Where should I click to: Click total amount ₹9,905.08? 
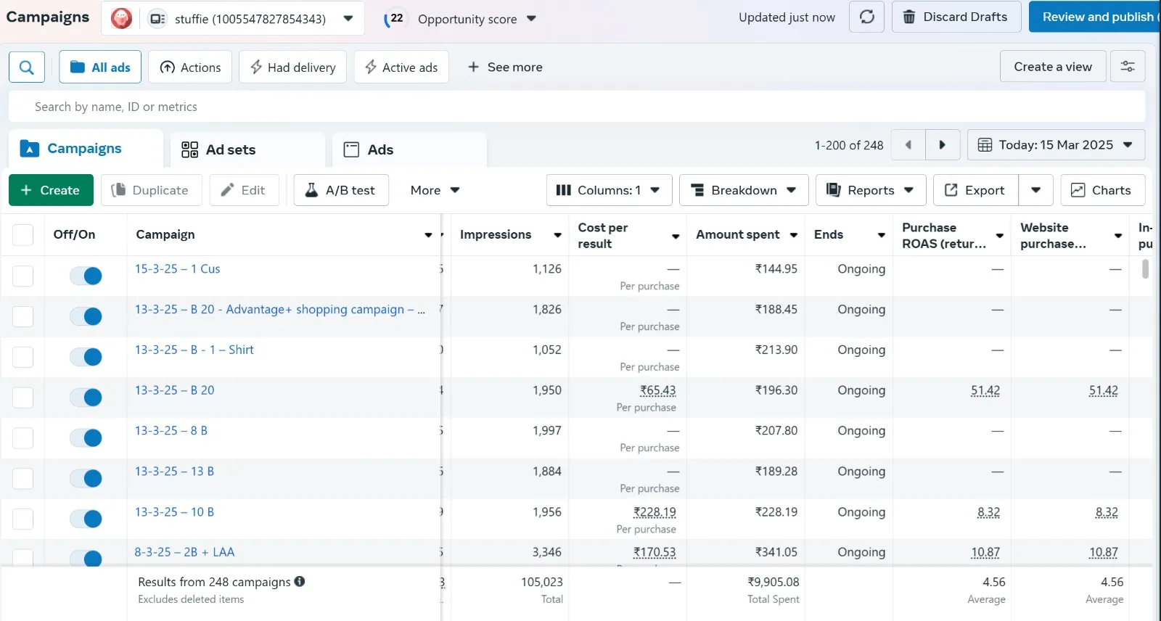pos(774,582)
